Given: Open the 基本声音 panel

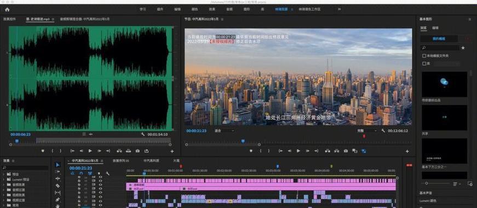Looking at the screenshot, I should click(x=426, y=193).
